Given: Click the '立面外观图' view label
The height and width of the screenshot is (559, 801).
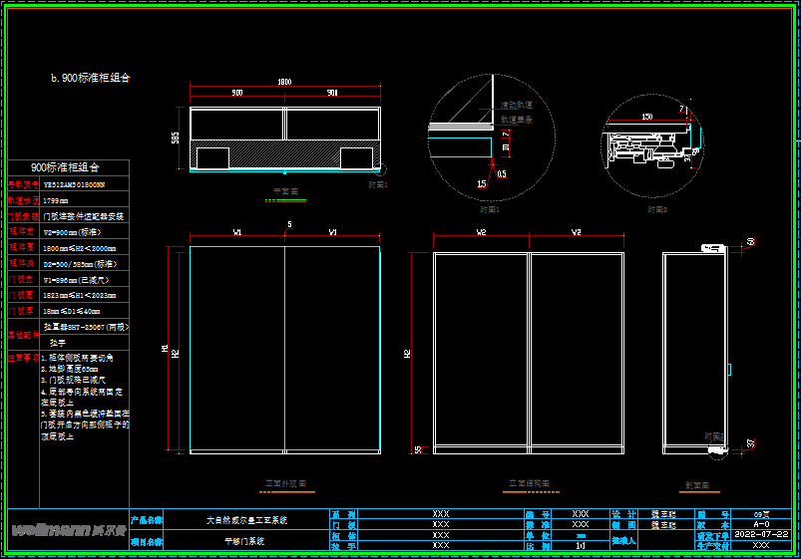Looking at the screenshot, I should point(285,483).
